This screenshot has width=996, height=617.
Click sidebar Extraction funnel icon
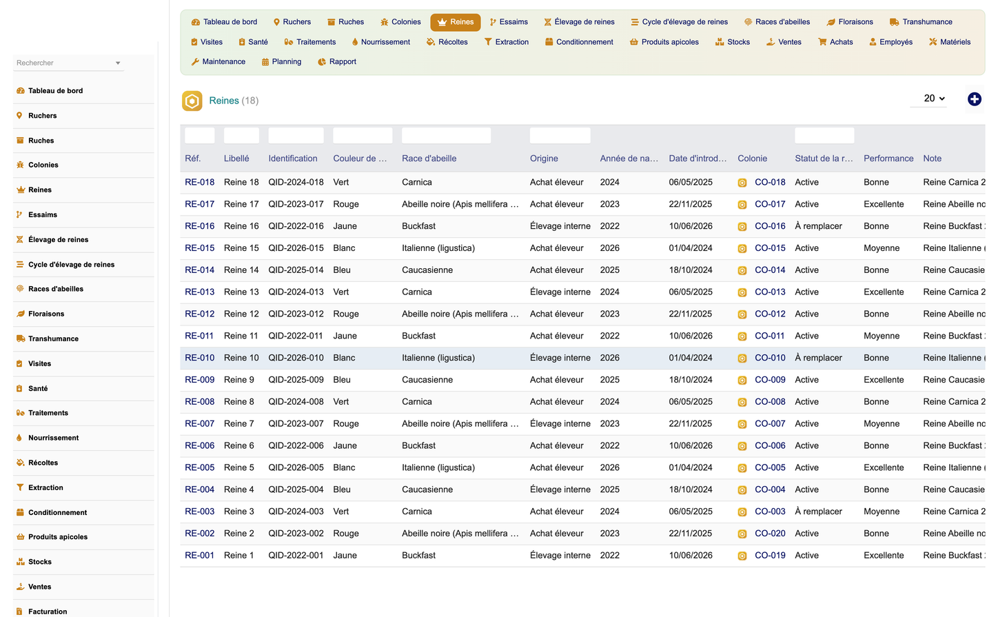point(19,487)
